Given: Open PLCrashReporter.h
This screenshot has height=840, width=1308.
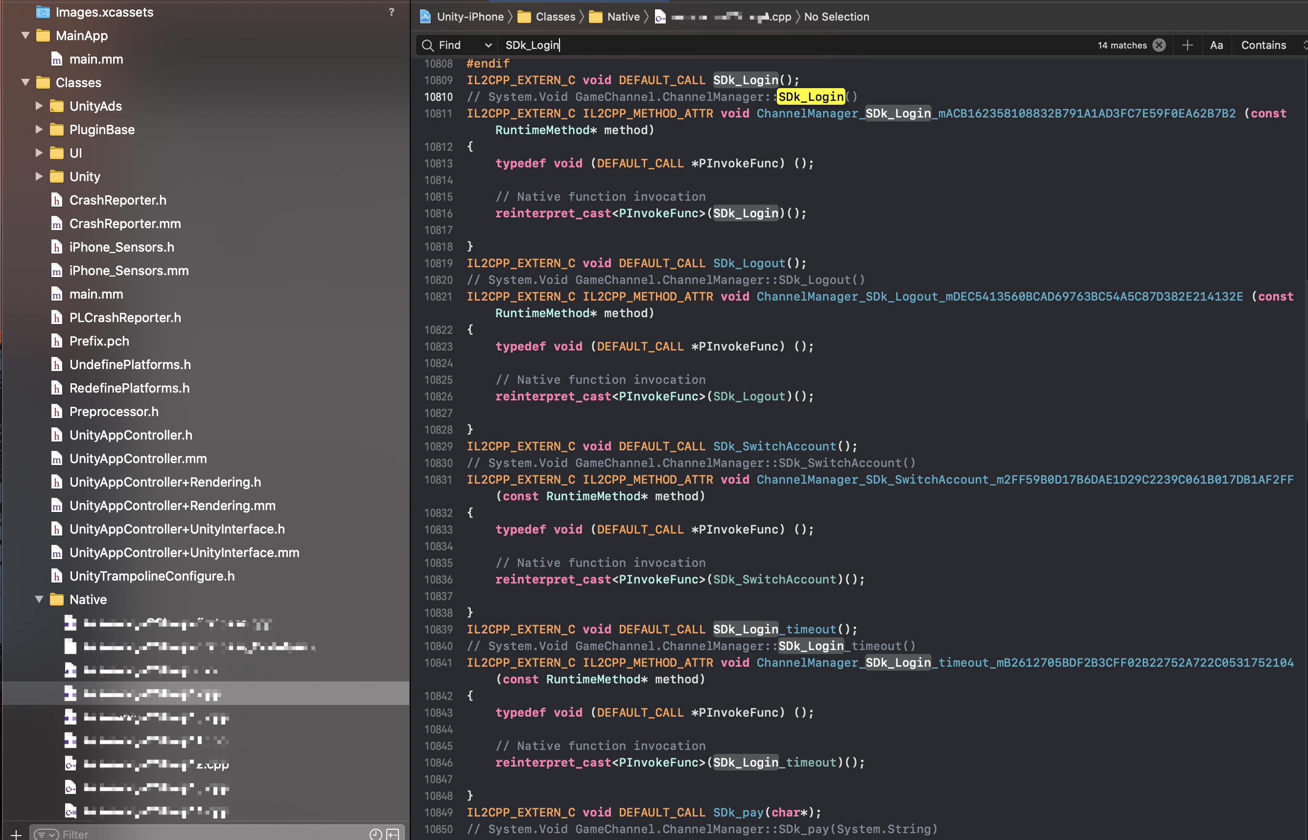Looking at the screenshot, I should pos(125,318).
